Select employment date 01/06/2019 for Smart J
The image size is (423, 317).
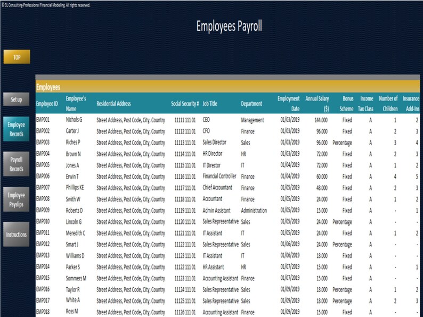tap(290, 244)
